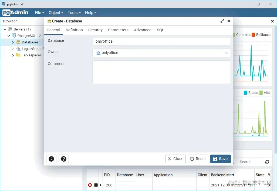
Task: Click the PostgreSQL 12 elephant icon
Action: click(x=14, y=36)
